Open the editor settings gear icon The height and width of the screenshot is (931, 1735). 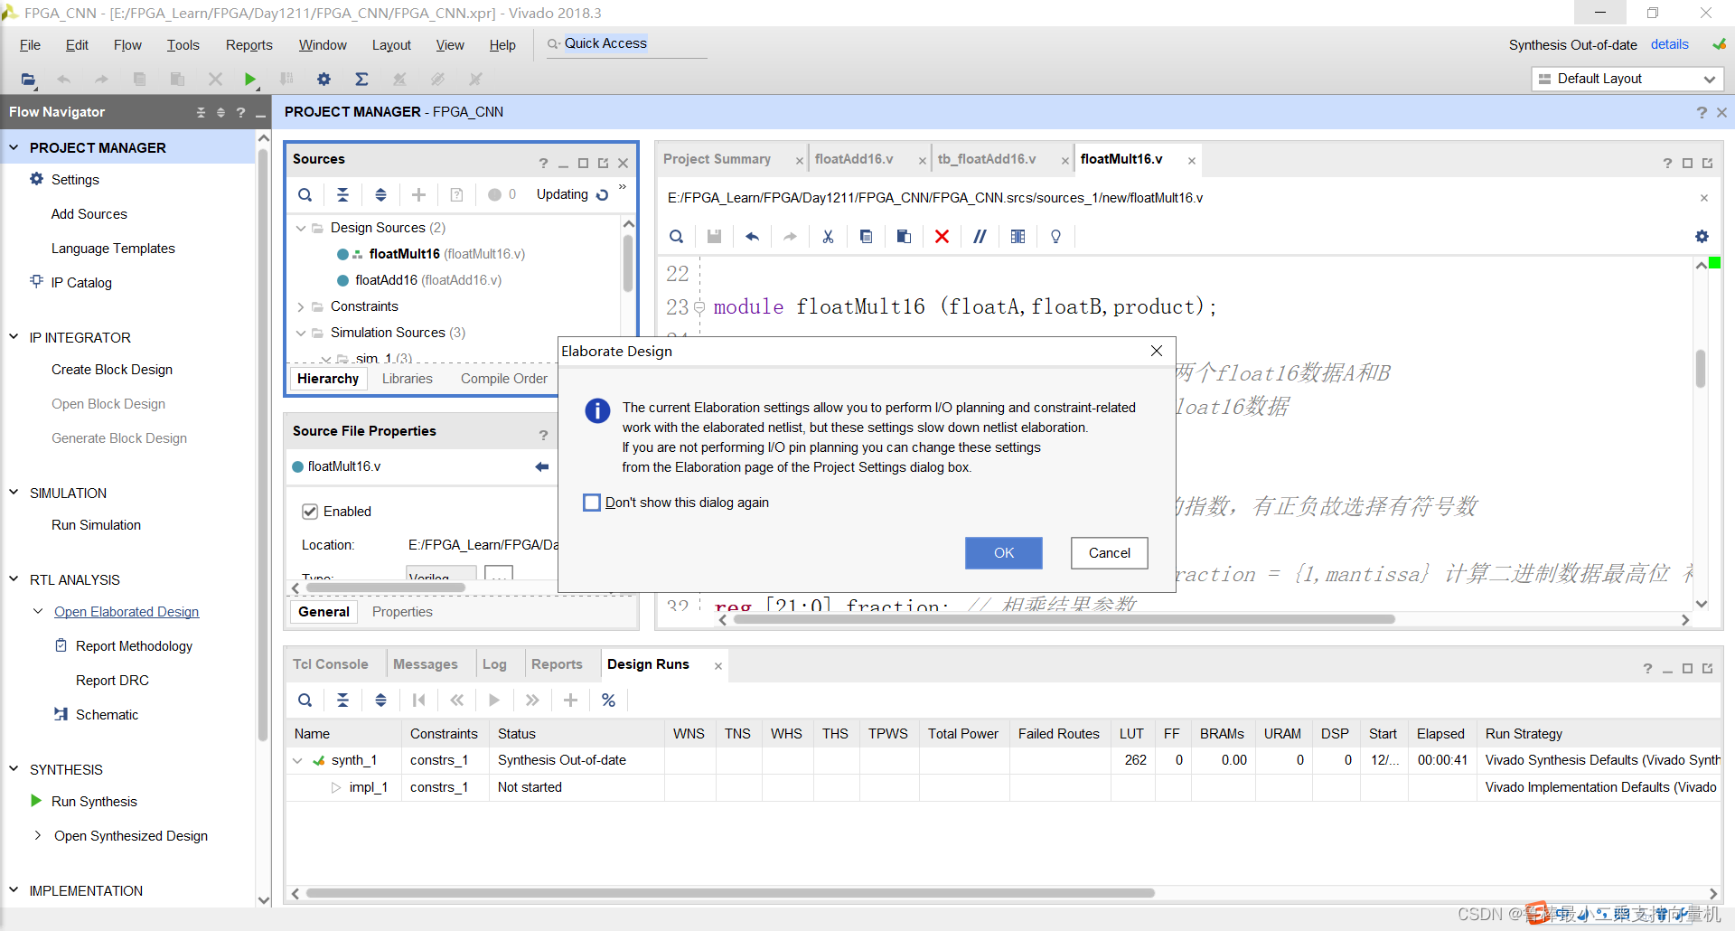[1702, 237]
